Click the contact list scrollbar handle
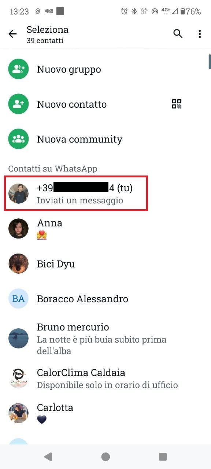211x469 pixels. (210, 61)
